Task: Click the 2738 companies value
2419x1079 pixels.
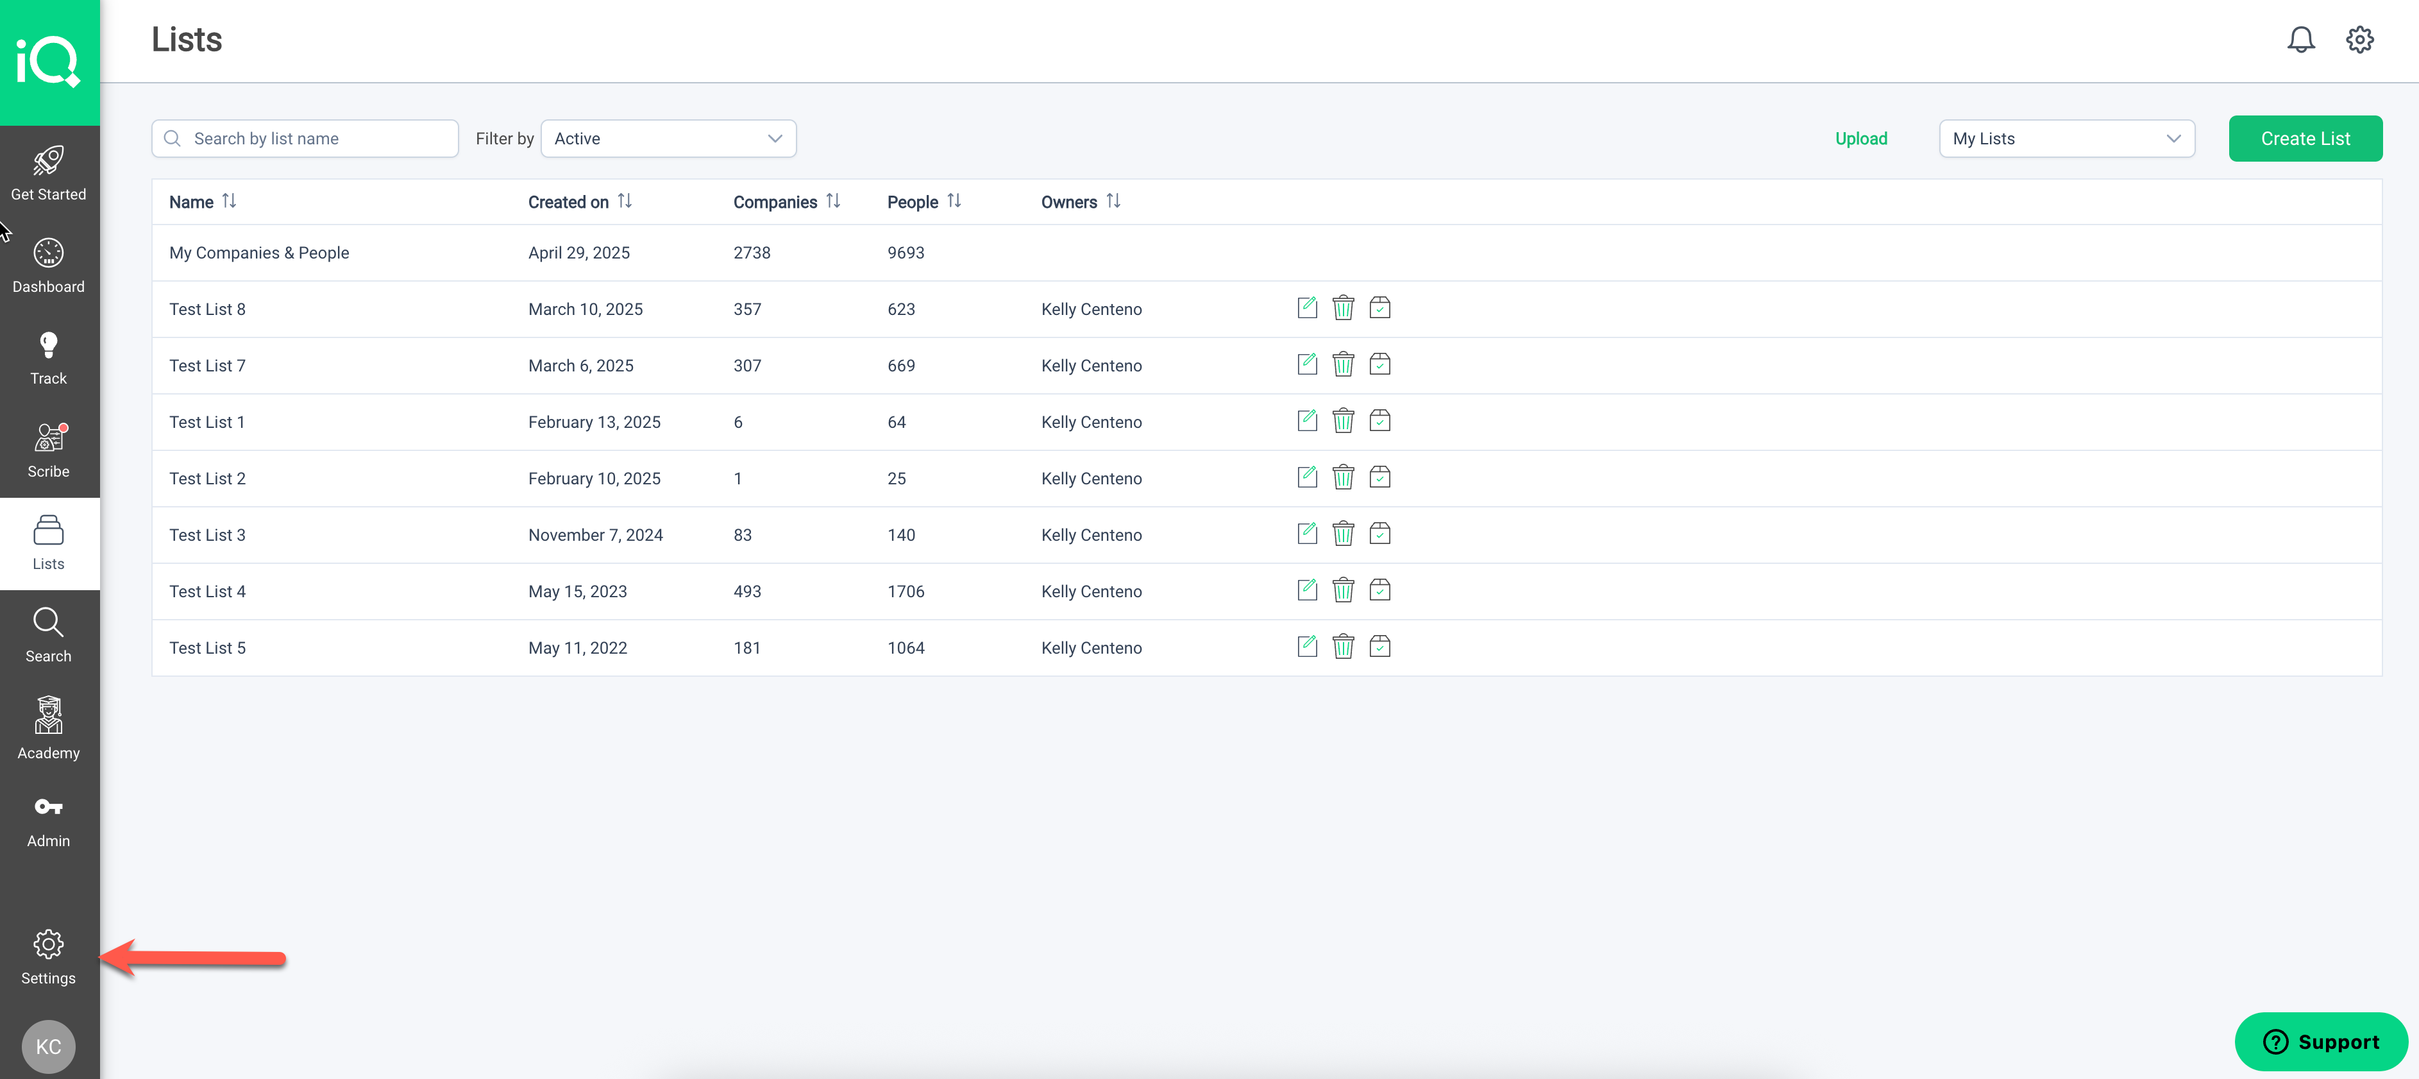Action: tap(751, 253)
